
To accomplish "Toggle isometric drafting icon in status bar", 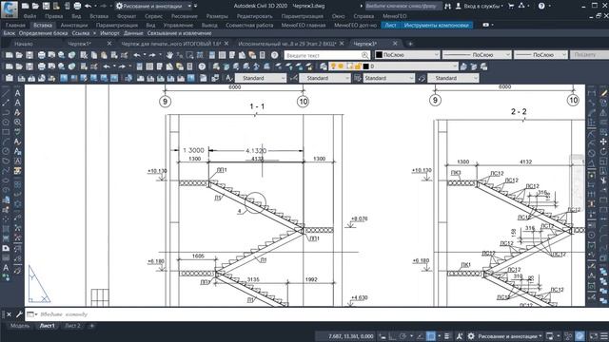I will [x=421, y=336].
